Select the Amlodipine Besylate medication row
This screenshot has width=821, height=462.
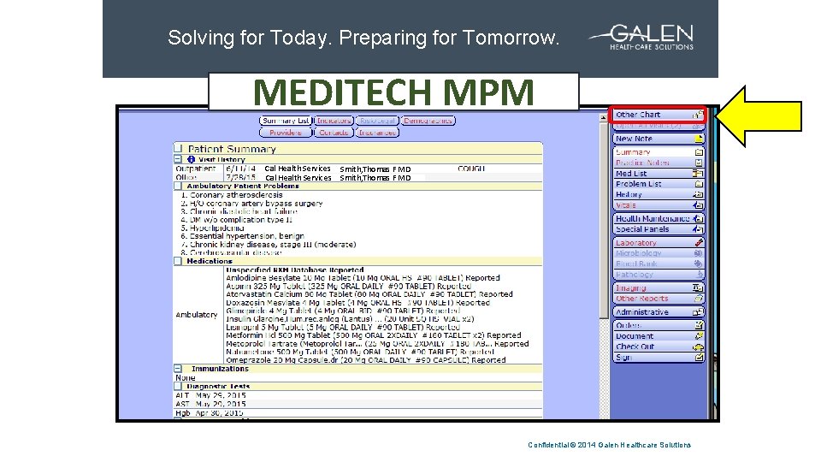(x=363, y=278)
